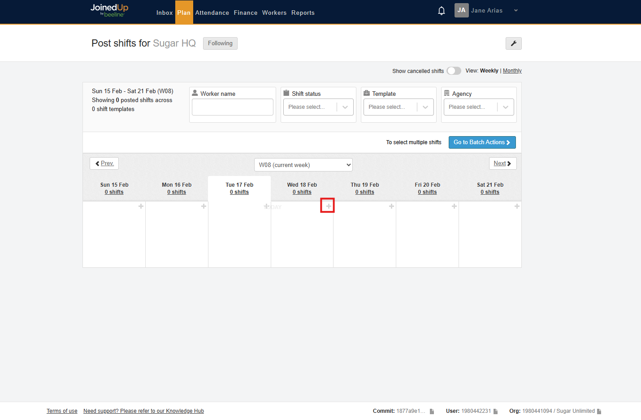Add shift on Mon 16 Feb plus icon
This screenshot has width=641, height=420.
[x=204, y=206]
